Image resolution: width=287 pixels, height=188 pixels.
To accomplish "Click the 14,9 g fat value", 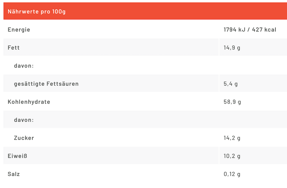I will pyautogui.click(x=232, y=48).
